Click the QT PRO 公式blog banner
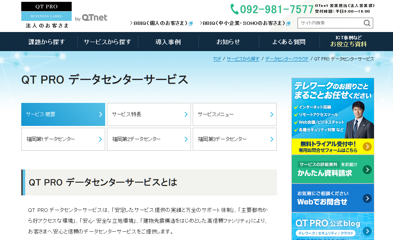 tap(333, 226)
